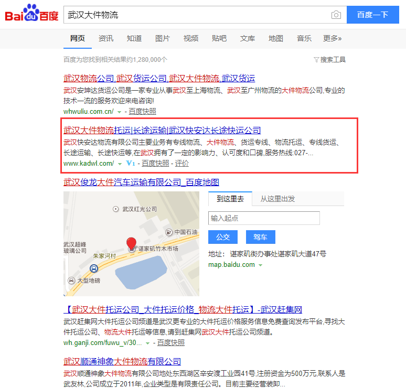406x388 pixels.
Task: Click the 公交 transit button
Action: [x=223, y=237]
